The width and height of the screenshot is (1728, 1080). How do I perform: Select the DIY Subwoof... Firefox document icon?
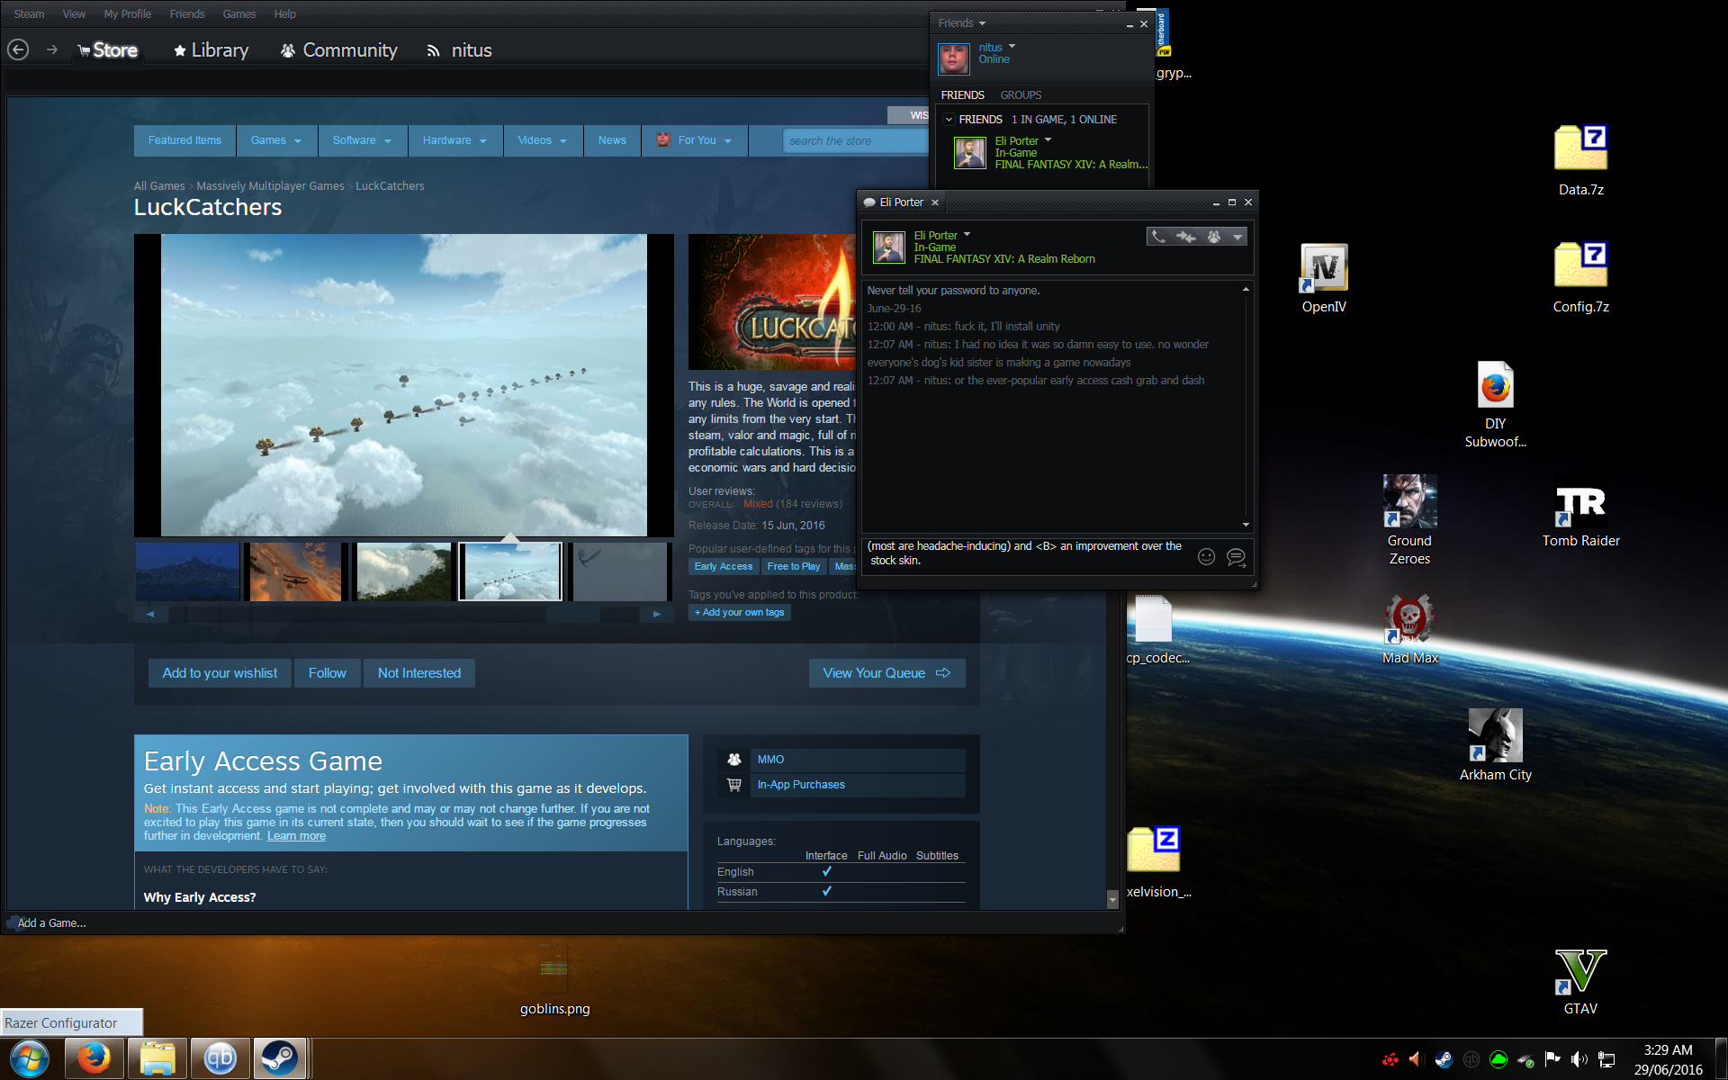pos(1495,404)
